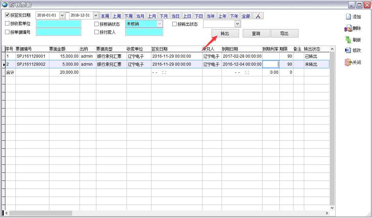Click the clear-filter tools icon after 全部
This screenshot has height=218, width=372.
tap(258, 16)
